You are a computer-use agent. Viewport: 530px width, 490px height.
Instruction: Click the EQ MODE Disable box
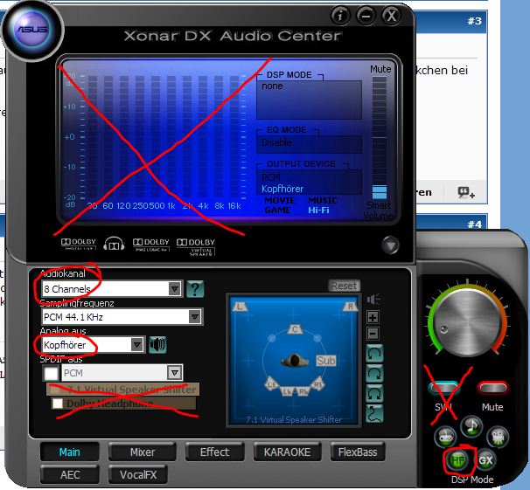coord(309,144)
